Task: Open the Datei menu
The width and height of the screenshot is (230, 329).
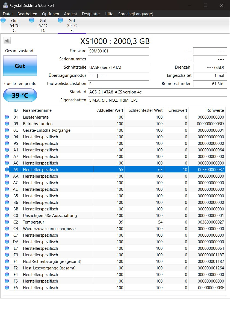Action: point(8,14)
